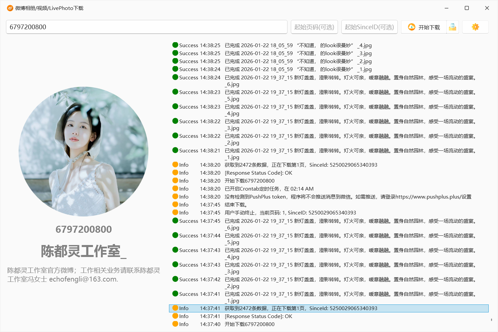Select the 14:37:42 新灯盏盏 message ending _2.jpg
498x332 pixels.
(351, 283)
